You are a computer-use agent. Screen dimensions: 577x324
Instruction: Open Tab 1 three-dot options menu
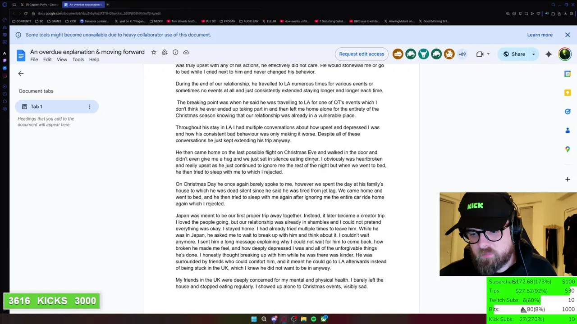pyautogui.click(x=89, y=107)
